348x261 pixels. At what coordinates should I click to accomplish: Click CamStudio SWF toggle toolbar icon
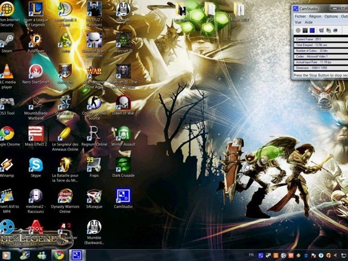pyautogui.click(x=335, y=30)
